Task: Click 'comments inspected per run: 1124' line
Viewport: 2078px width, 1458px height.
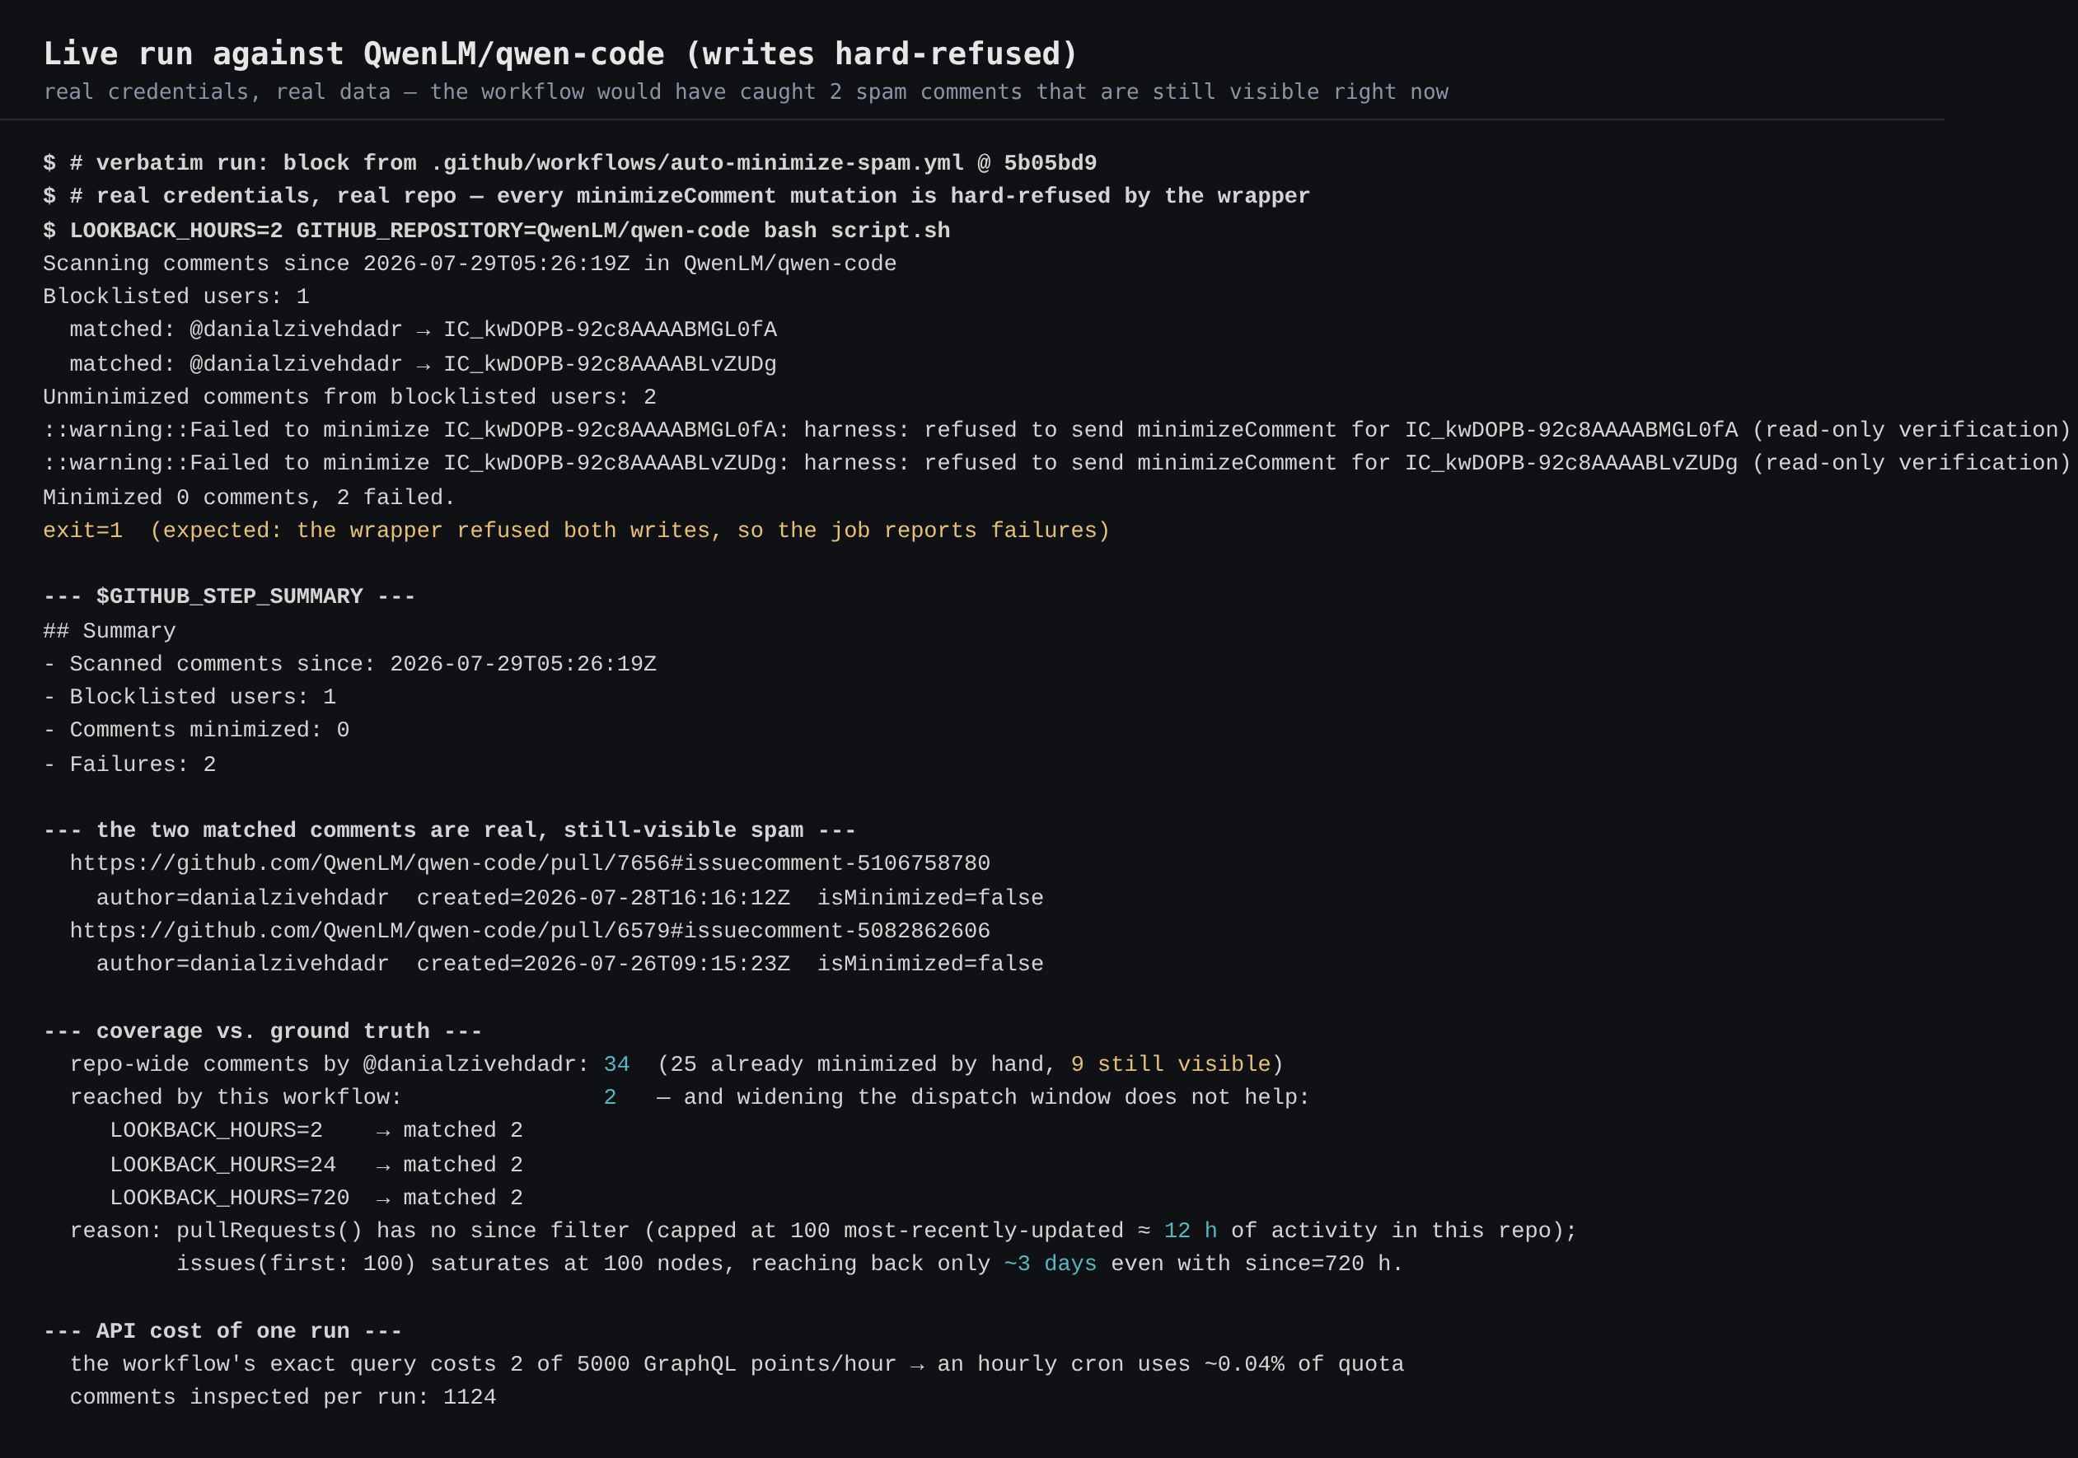Action: [x=283, y=1397]
